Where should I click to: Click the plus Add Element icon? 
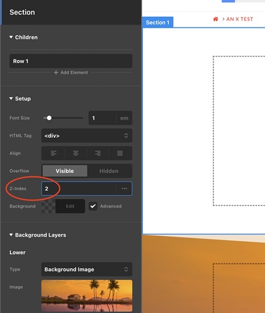pos(56,73)
